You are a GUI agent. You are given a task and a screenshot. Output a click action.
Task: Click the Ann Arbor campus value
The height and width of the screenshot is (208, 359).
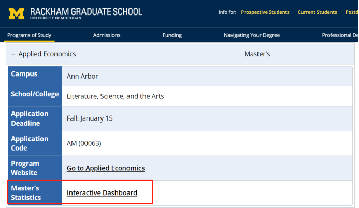click(x=82, y=76)
